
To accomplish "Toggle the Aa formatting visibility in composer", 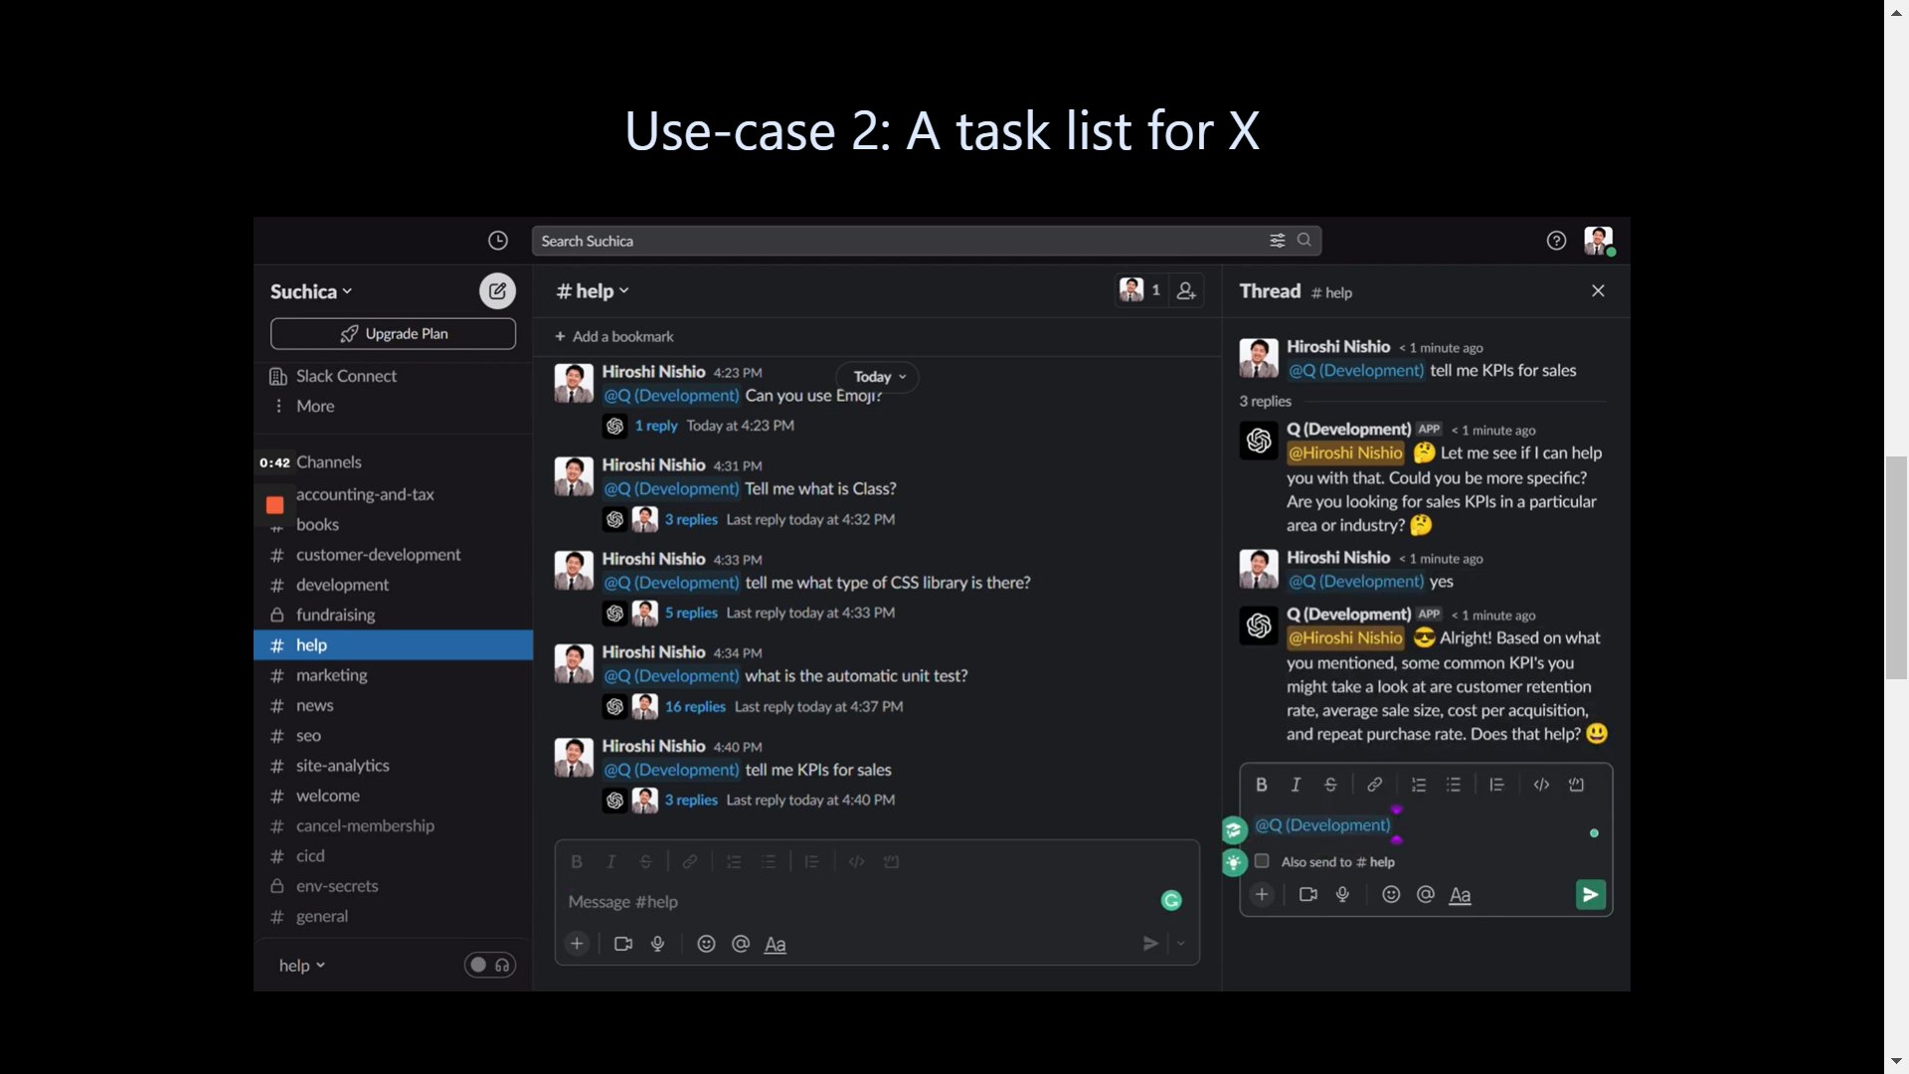I will pos(775,944).
